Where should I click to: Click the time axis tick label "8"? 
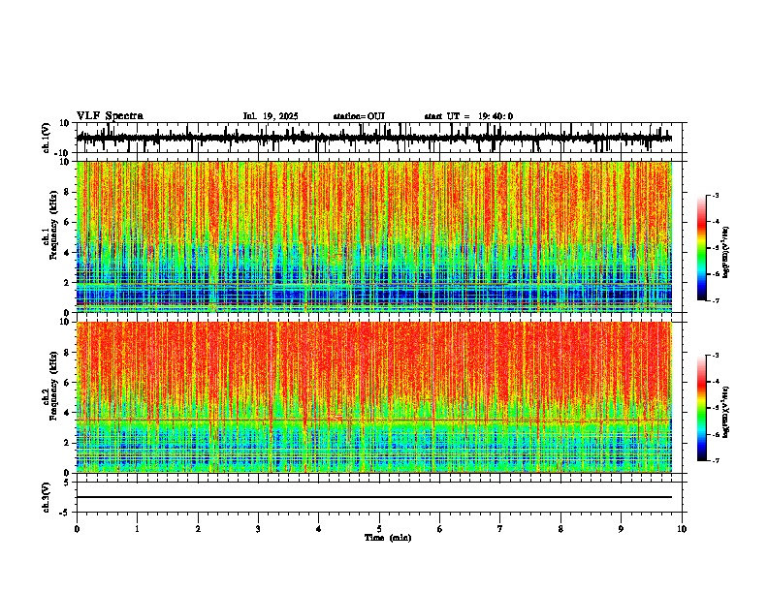point(560,529)
